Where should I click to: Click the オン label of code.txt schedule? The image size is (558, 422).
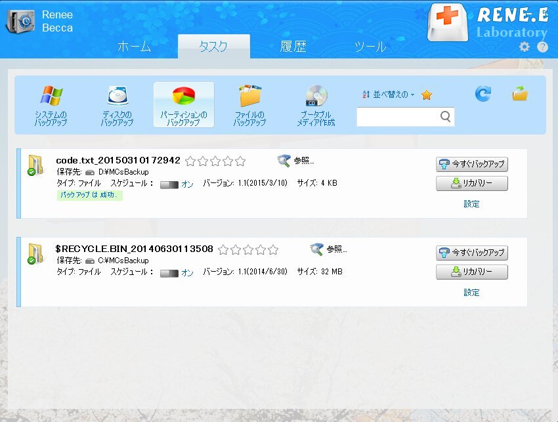pos(187,184)
